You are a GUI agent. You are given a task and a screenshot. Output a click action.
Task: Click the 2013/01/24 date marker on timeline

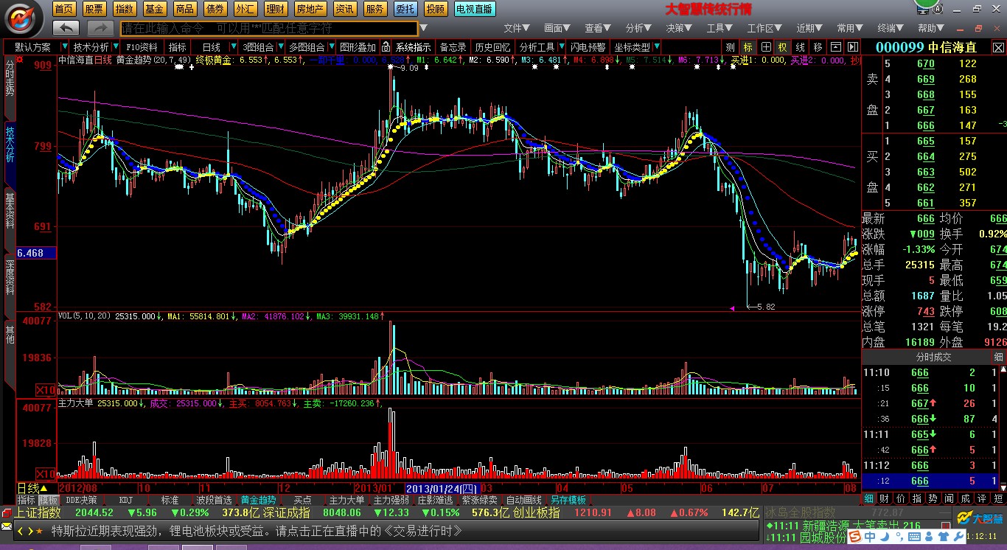442,488
